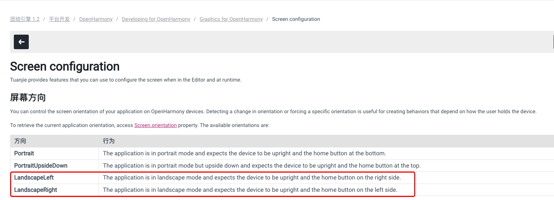Screen dimensions: 554x200
Task: Click the LandscapeRight row description text
Action: [x=250, y=190]
